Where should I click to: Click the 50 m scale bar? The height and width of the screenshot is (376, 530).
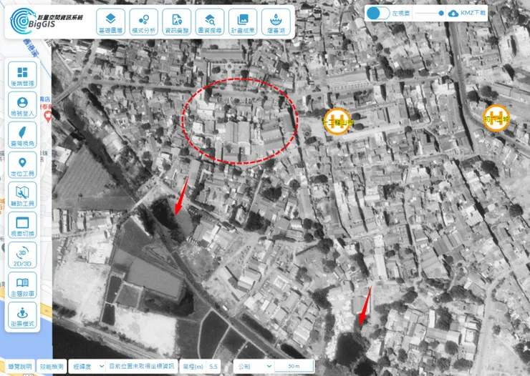coord(294,366)
